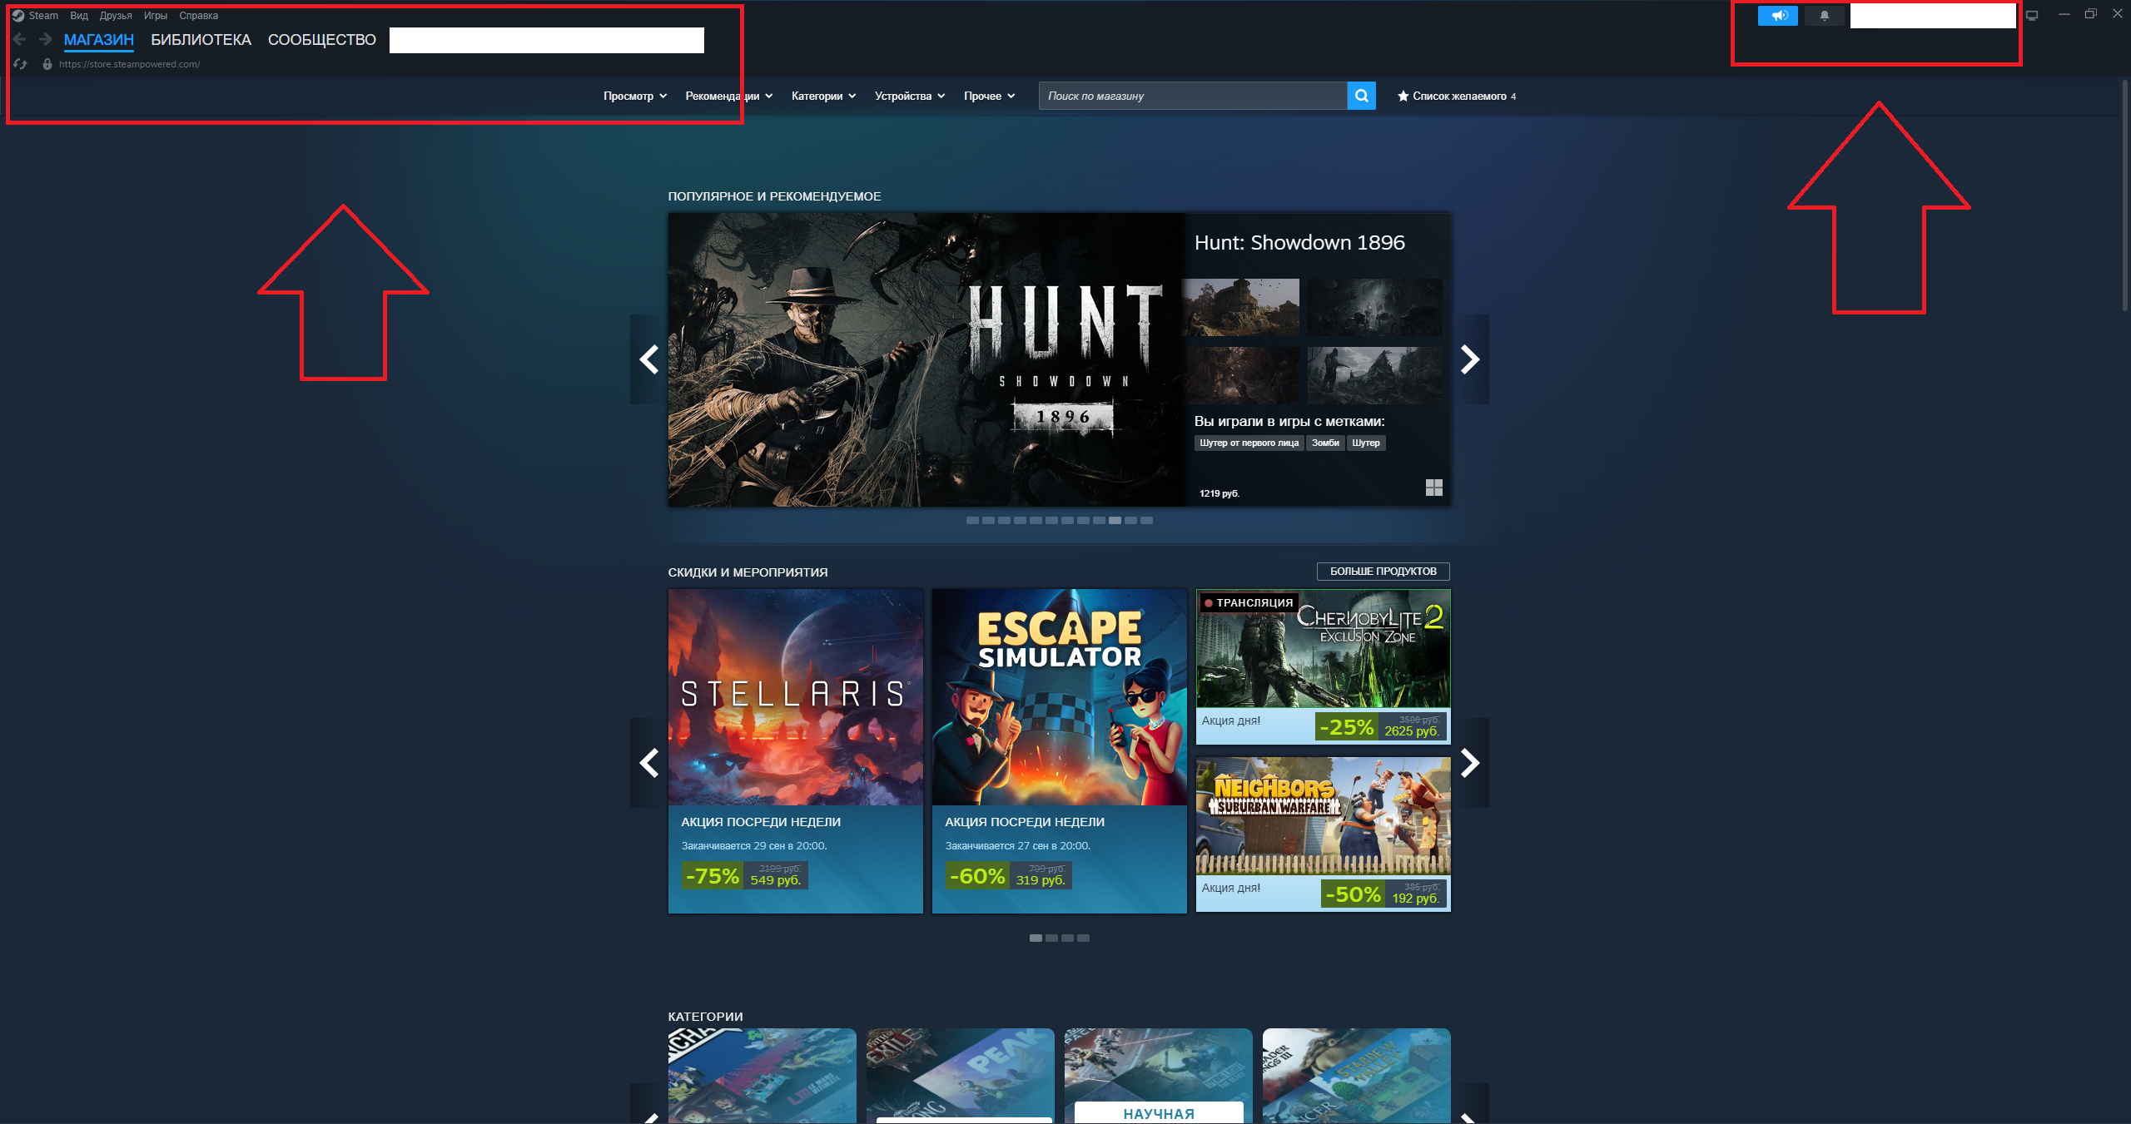Open the Steam menu

coord(43,16)
